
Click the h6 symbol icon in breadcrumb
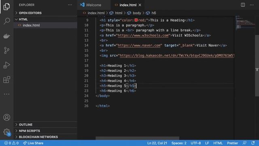(x=148, y=13)
